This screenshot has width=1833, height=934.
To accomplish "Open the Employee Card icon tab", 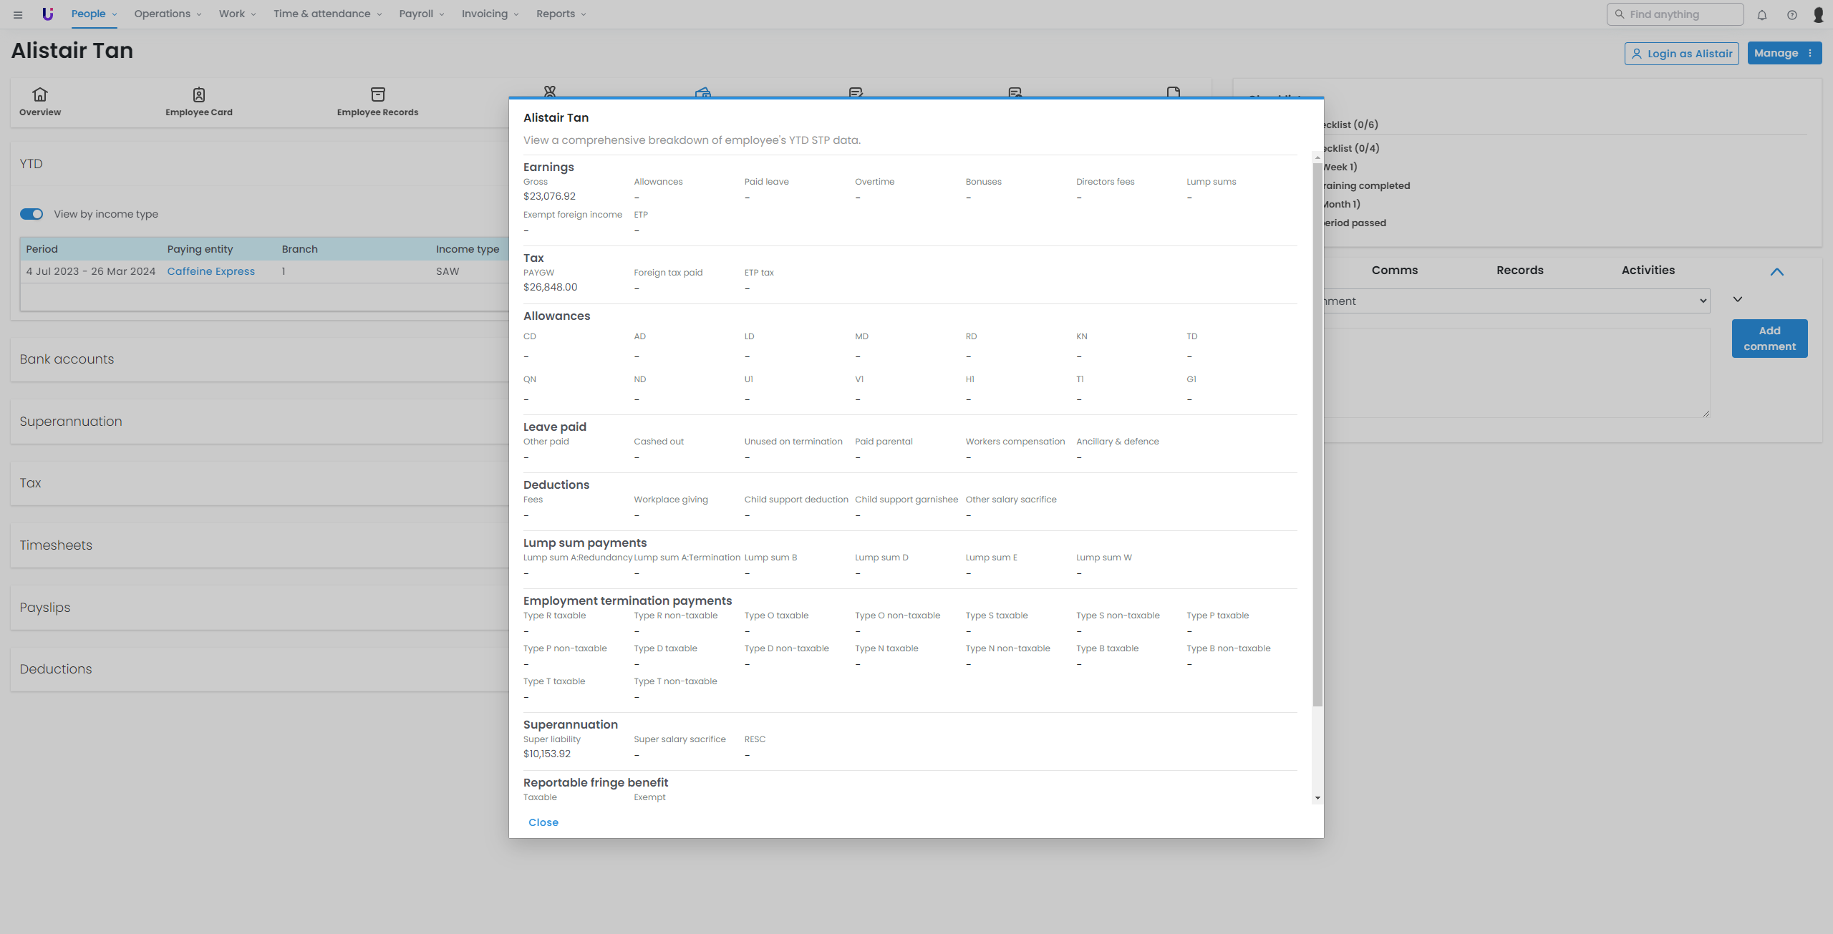I will 199,94.
